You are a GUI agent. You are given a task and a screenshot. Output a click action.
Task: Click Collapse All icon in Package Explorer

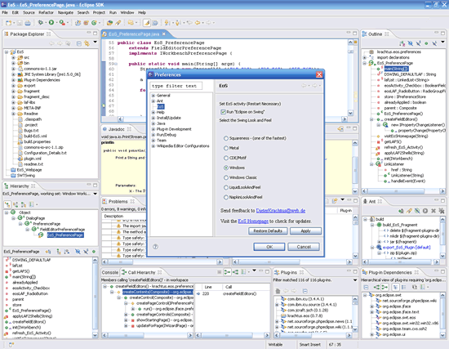[x=78, y=43]
